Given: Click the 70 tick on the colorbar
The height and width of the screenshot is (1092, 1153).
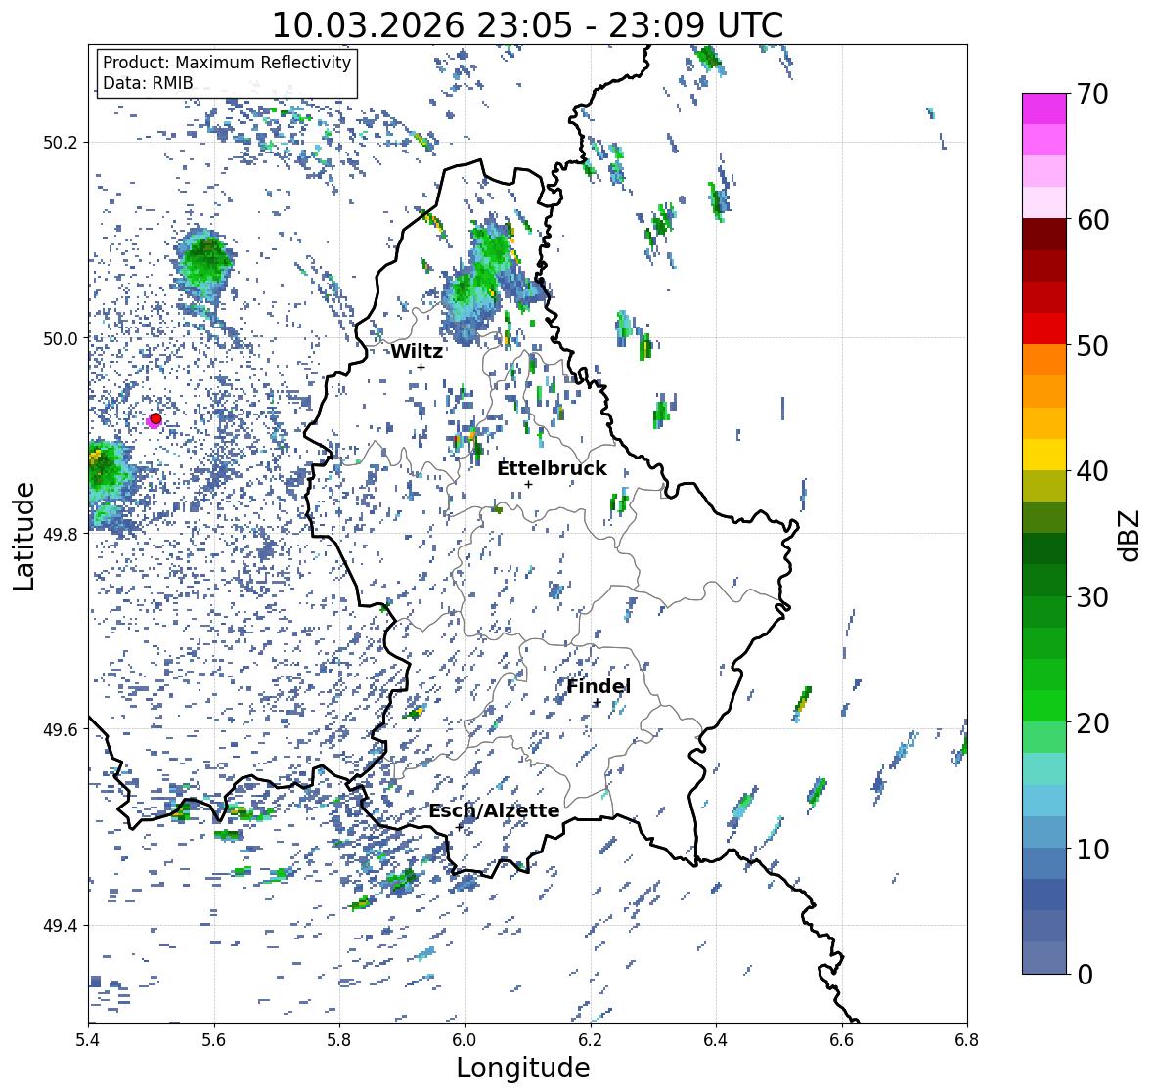Looking at the screenshot, I should click(1092, 94).
